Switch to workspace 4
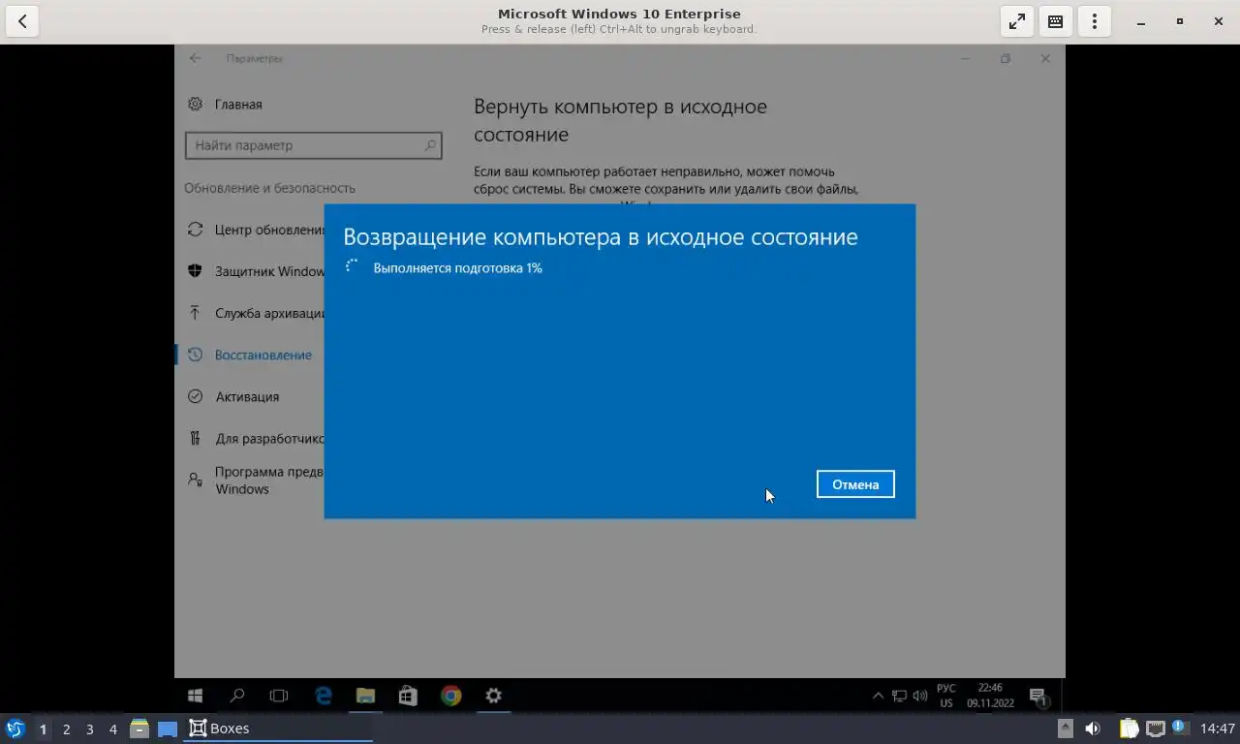 click(112, 728)
